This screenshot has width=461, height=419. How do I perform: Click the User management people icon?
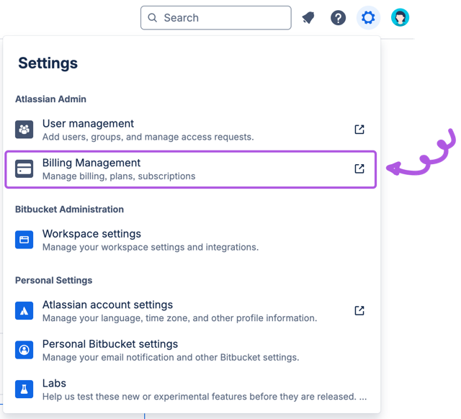coord(24,130)
